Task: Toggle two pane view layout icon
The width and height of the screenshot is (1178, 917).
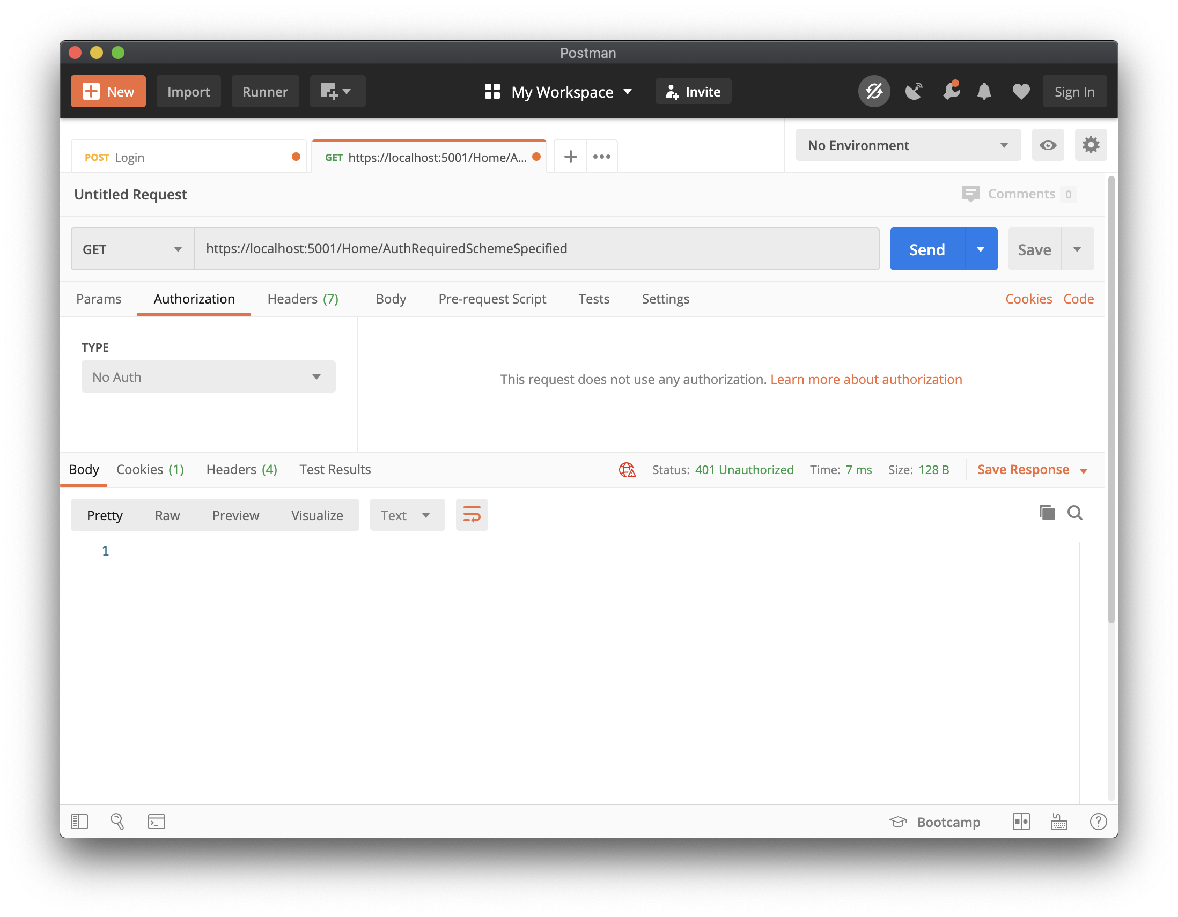Action: coord(1021,822)
